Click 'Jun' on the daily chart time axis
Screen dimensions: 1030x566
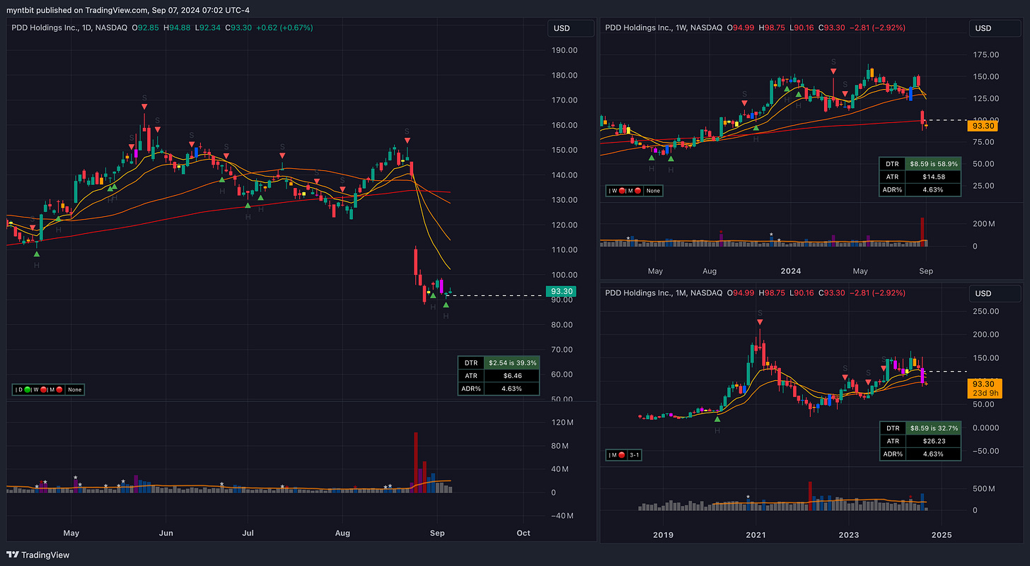point(166,533)
